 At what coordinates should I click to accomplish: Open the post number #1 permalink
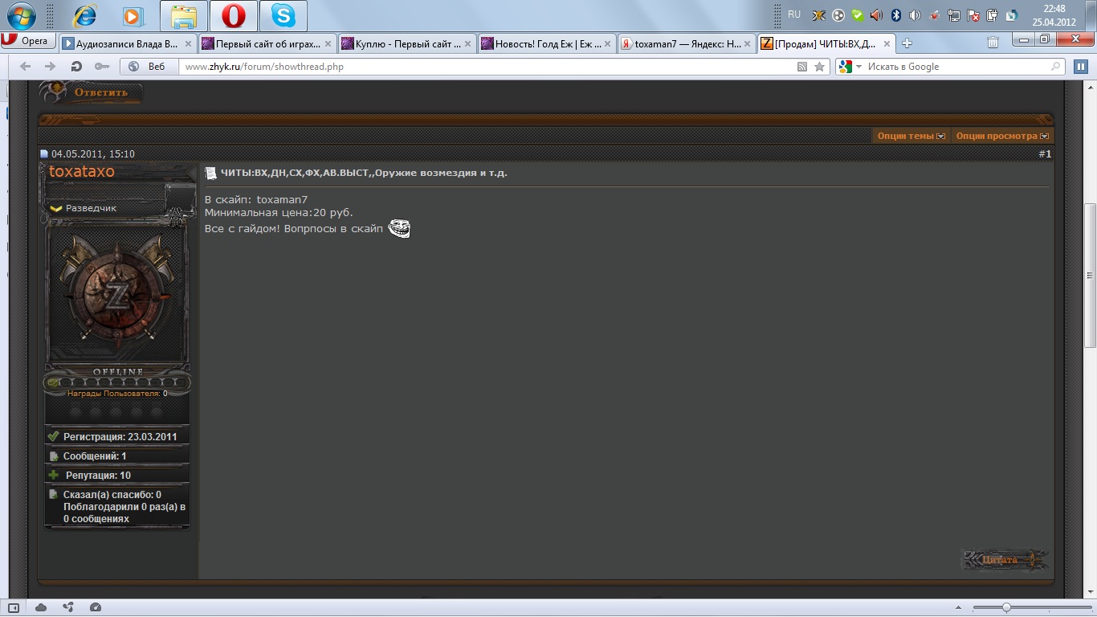(1045, 153)
